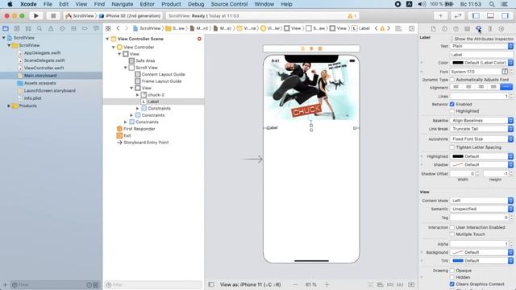Show the Identity inspector
The height and width of the screenshot is (290, 516).
click(x=467, y=29)
